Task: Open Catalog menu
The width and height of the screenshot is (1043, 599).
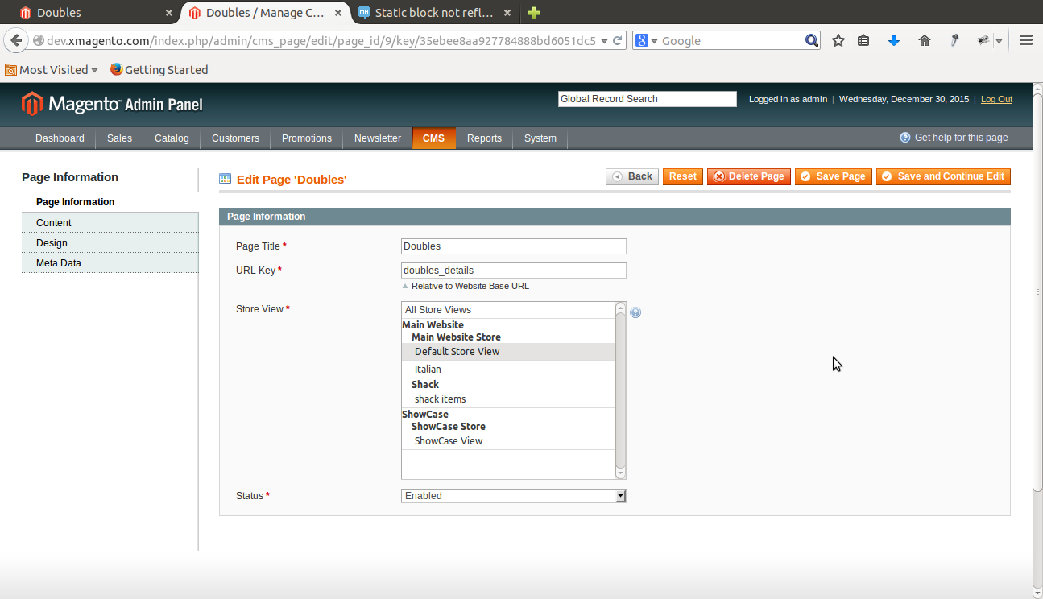Action: click(x=172, y=138)
